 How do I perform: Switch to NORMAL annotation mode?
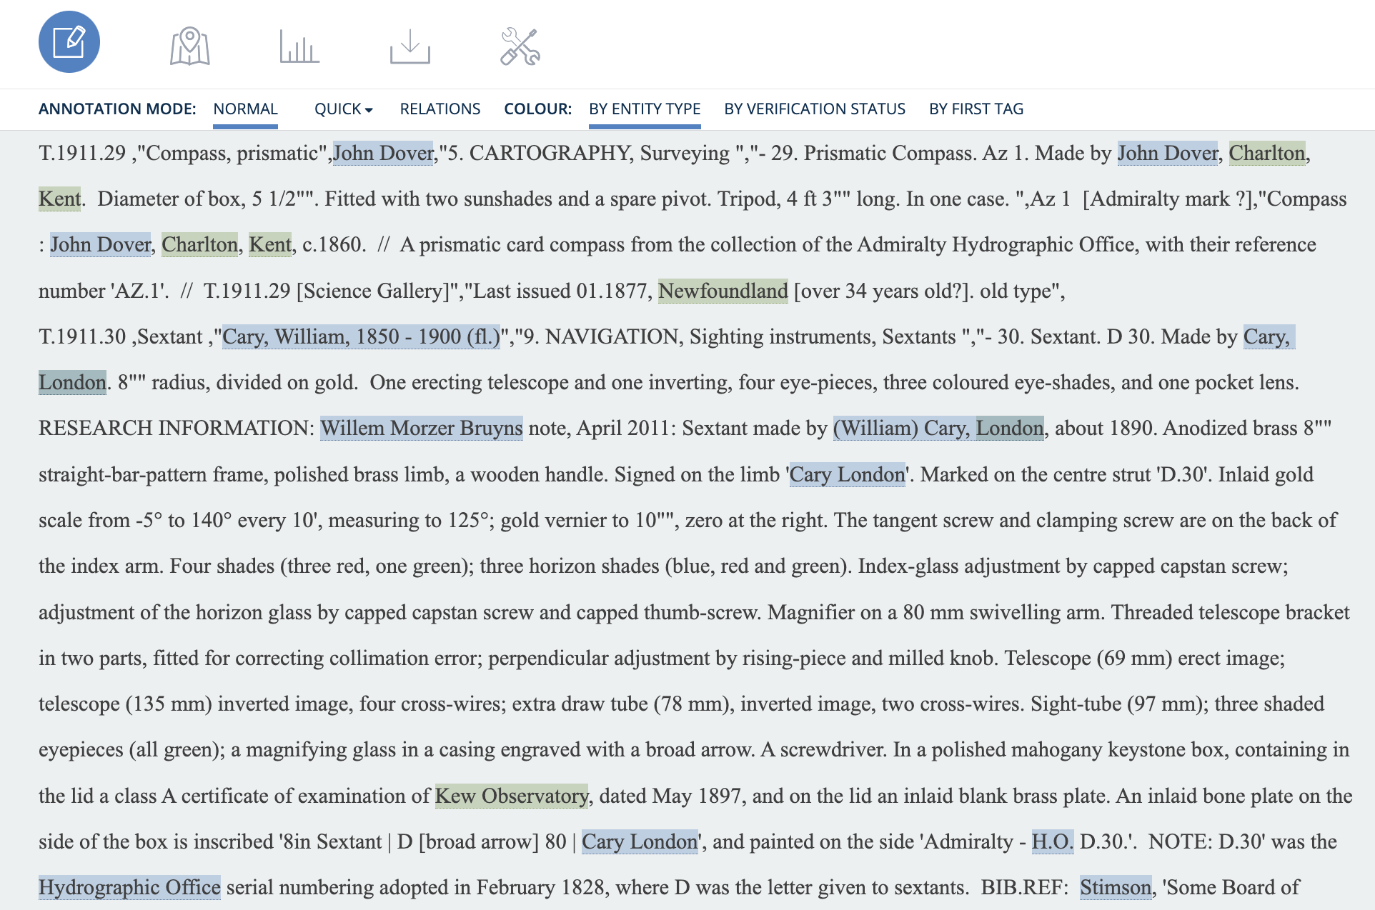[x=245, y=109]
